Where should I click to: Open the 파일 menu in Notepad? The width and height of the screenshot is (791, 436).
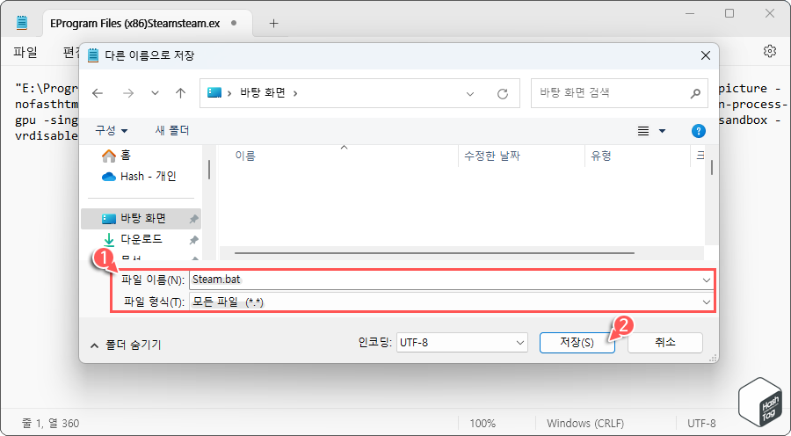(x=25, y=52)
